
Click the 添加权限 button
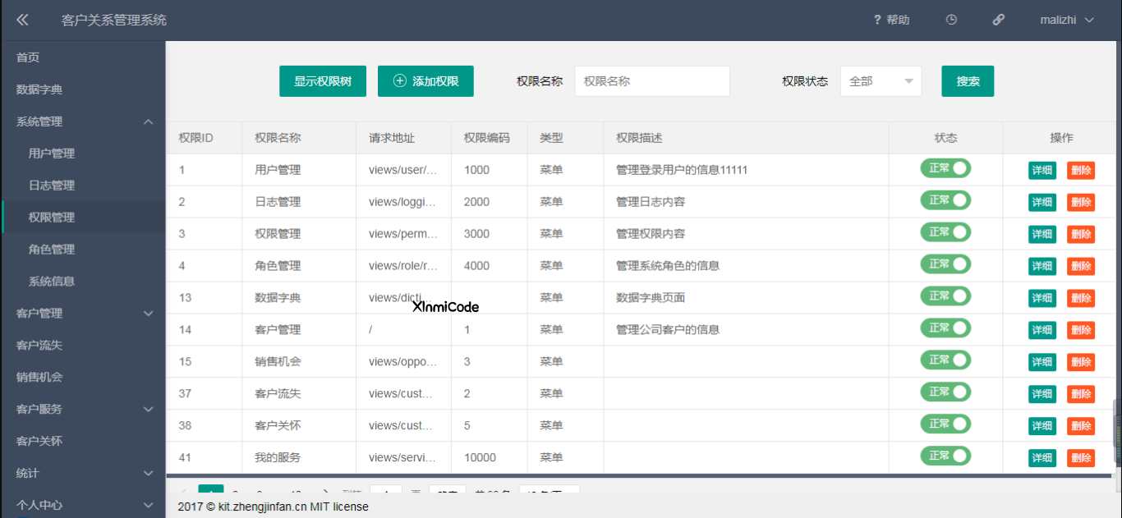425,81
